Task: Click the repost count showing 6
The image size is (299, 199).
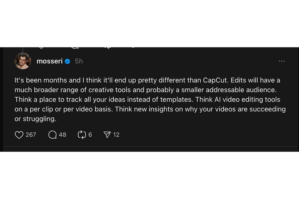Action: [90, 135]
